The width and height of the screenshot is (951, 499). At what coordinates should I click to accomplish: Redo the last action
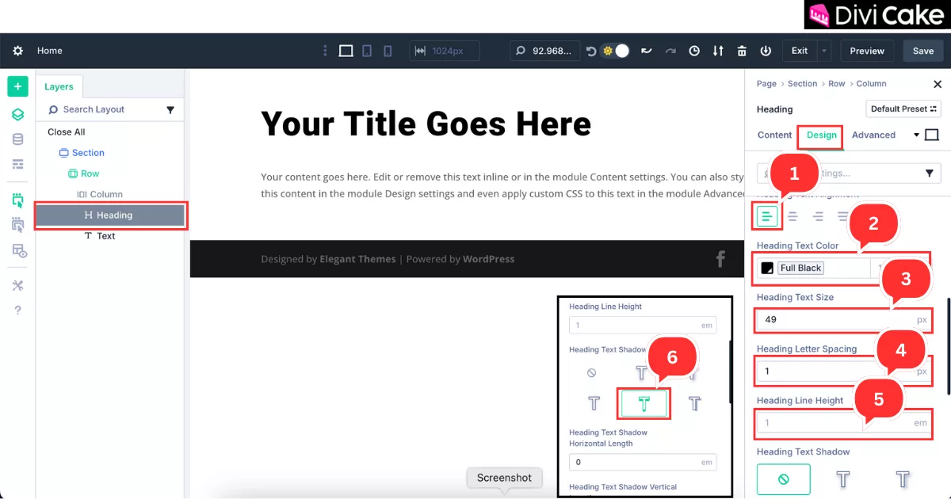click(x=670, y=51)
